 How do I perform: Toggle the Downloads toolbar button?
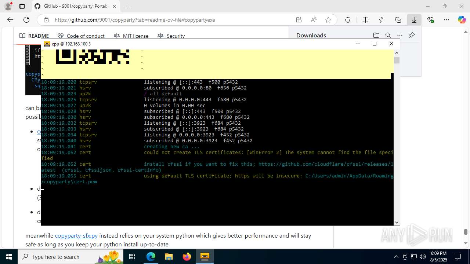(x=414, y=20)
